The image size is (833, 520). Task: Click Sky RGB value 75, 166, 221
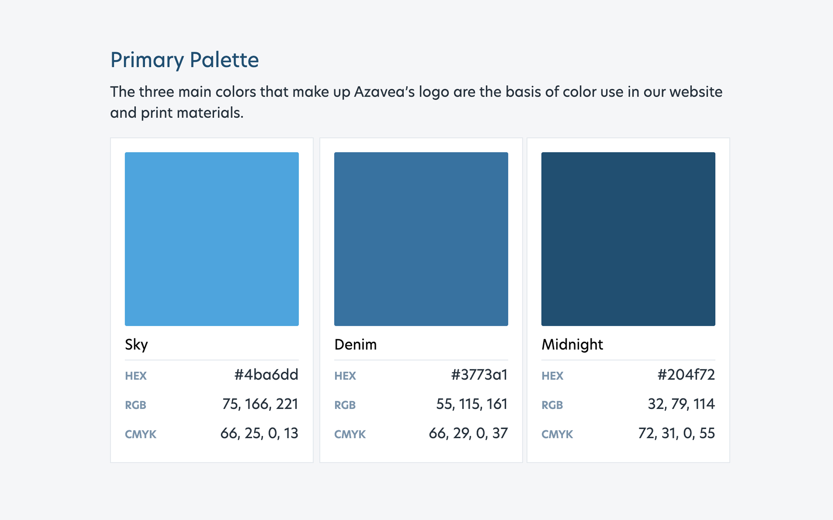click(260, 404)
